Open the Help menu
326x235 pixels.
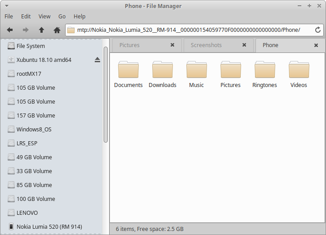pos(79,17)
